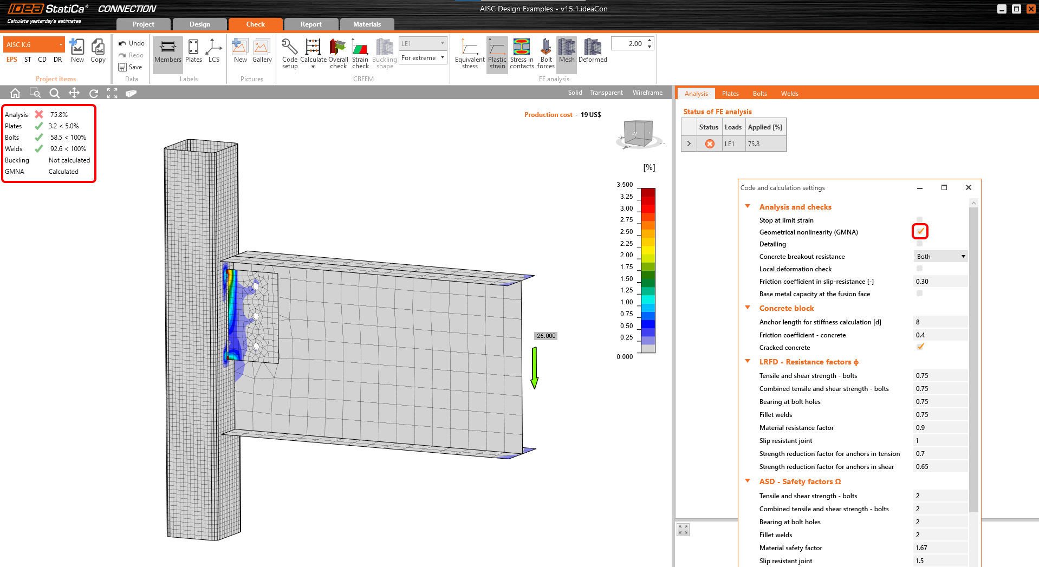1039x567 pixels.
Task: Click the Undo button
Action: click(x=132, y=43)
